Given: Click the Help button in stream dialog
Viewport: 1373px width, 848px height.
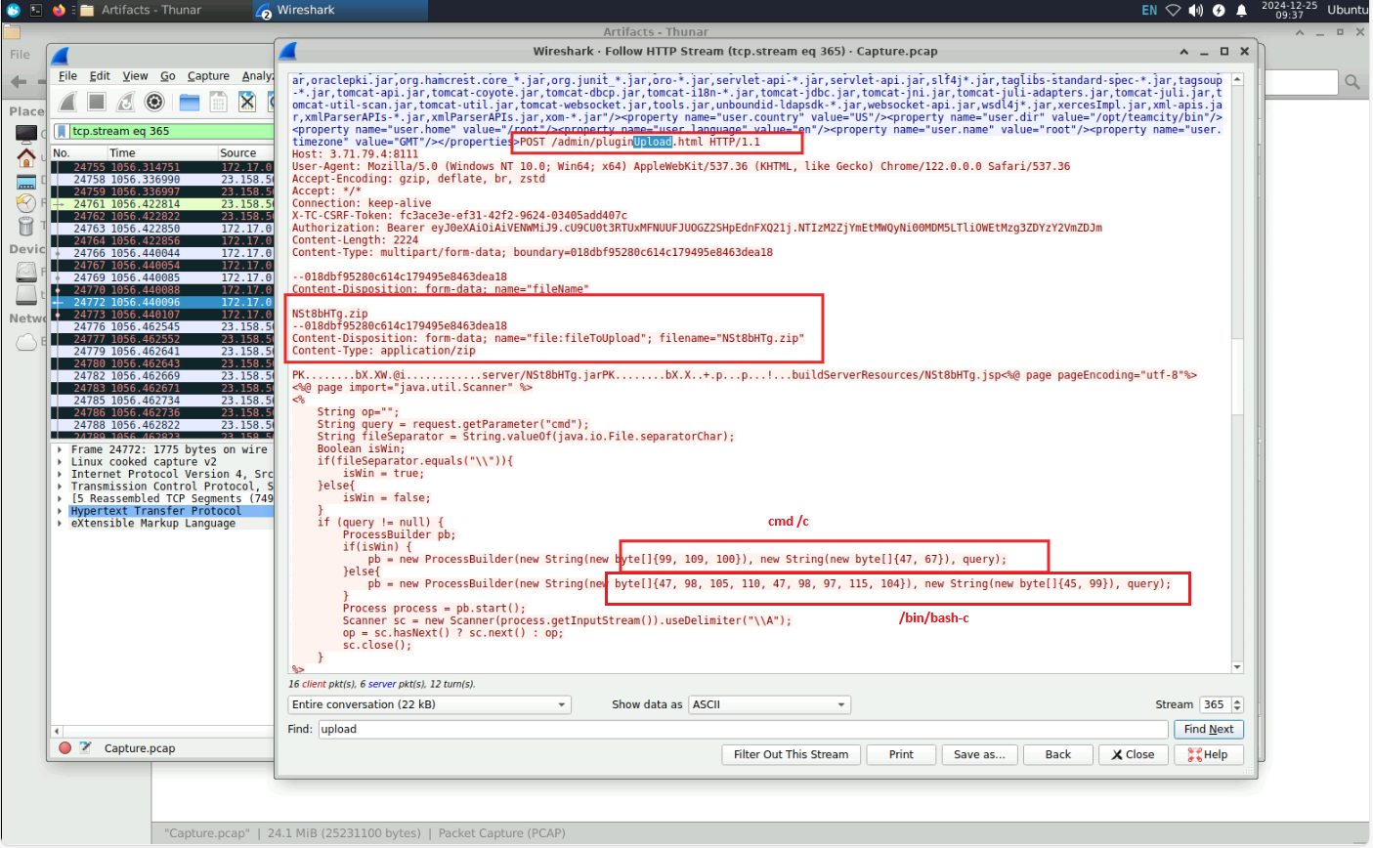Looking at the screenshot, I should point(1208,754).
